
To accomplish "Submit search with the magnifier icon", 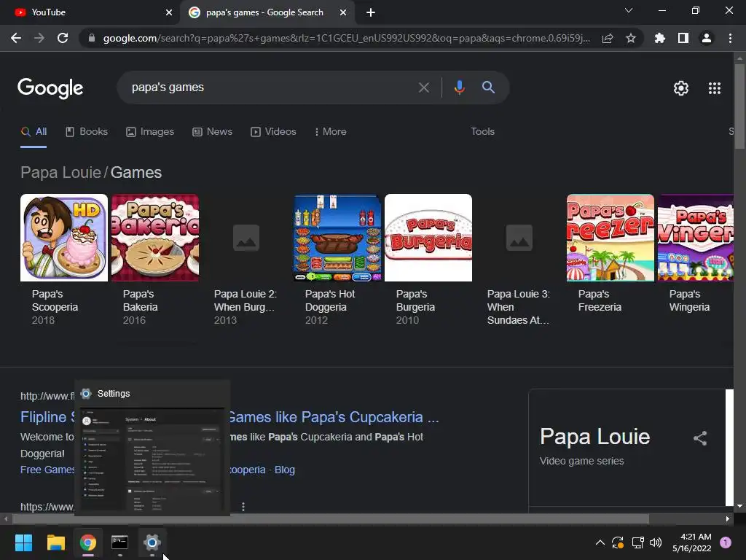I will click(x=488, y=87).
